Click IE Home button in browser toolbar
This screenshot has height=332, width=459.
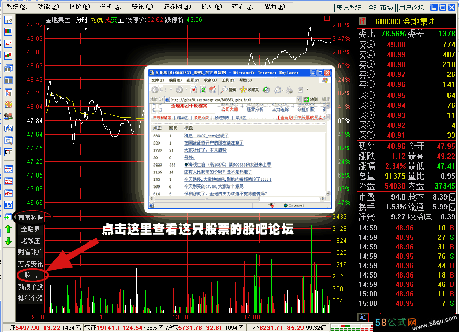coord(213,90)
